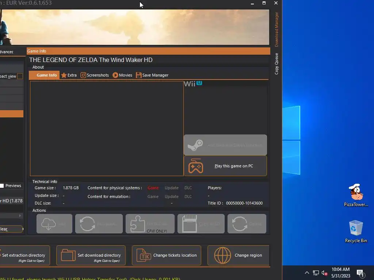Image resolution: width=374 pixels, height=280 pixels.
Task: Open the Save Manager tab
Action: 152,75
